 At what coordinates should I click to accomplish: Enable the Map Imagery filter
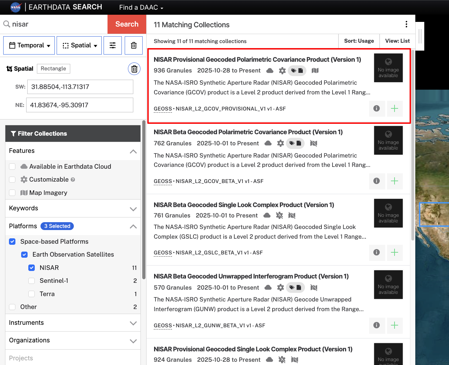(x=12, y=193)
